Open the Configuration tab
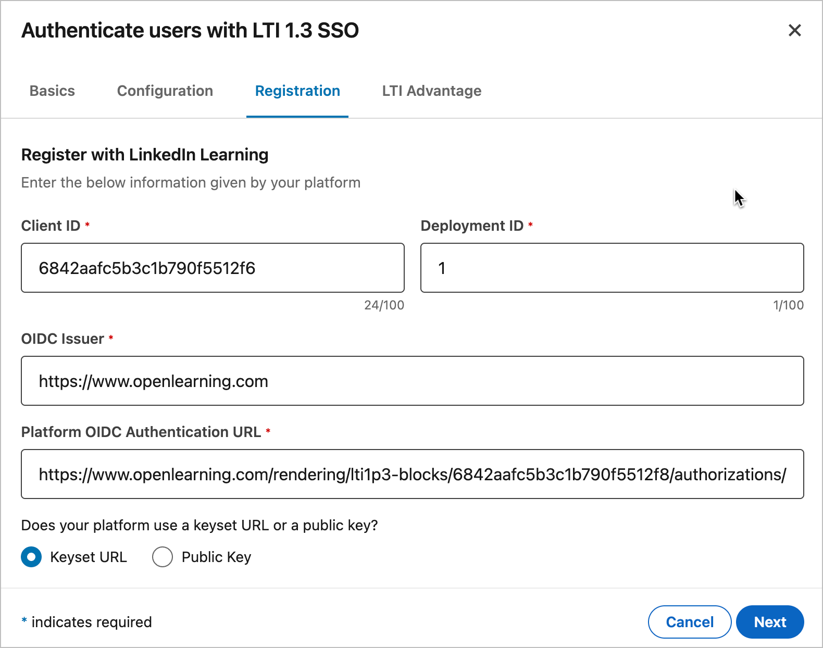Image resolution: width=823 pixels, height=648 pixels. [x=165, y=91]
